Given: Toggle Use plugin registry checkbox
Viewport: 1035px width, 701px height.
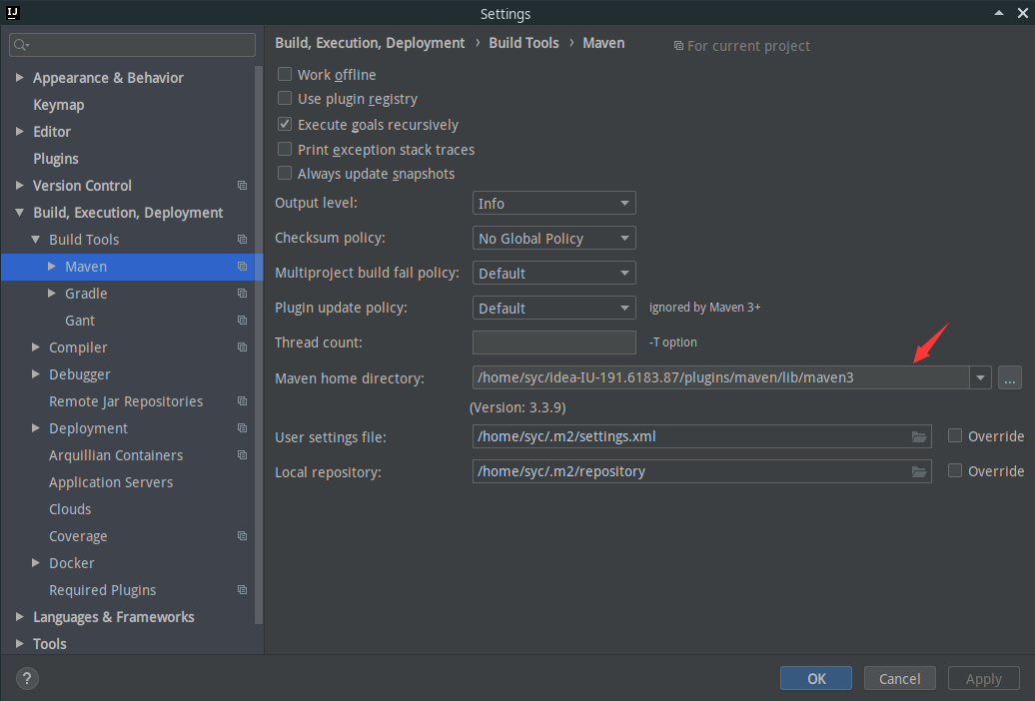Looking at the screenshot, I should click(x=285, y=98).
